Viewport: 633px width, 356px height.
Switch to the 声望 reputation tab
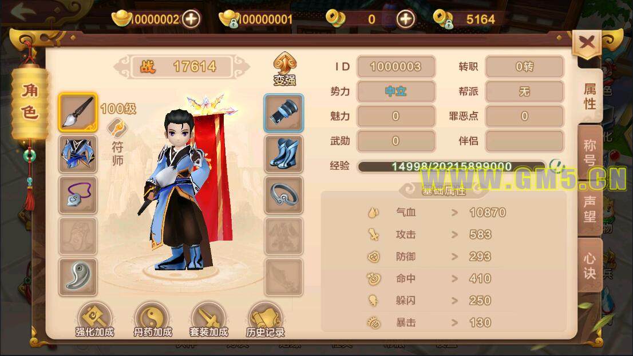(590, 209)
